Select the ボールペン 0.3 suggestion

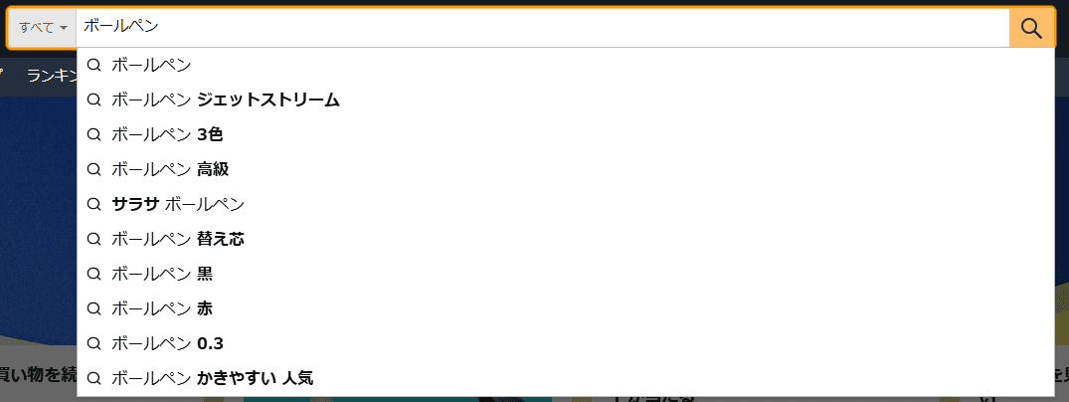pos(566,343)
